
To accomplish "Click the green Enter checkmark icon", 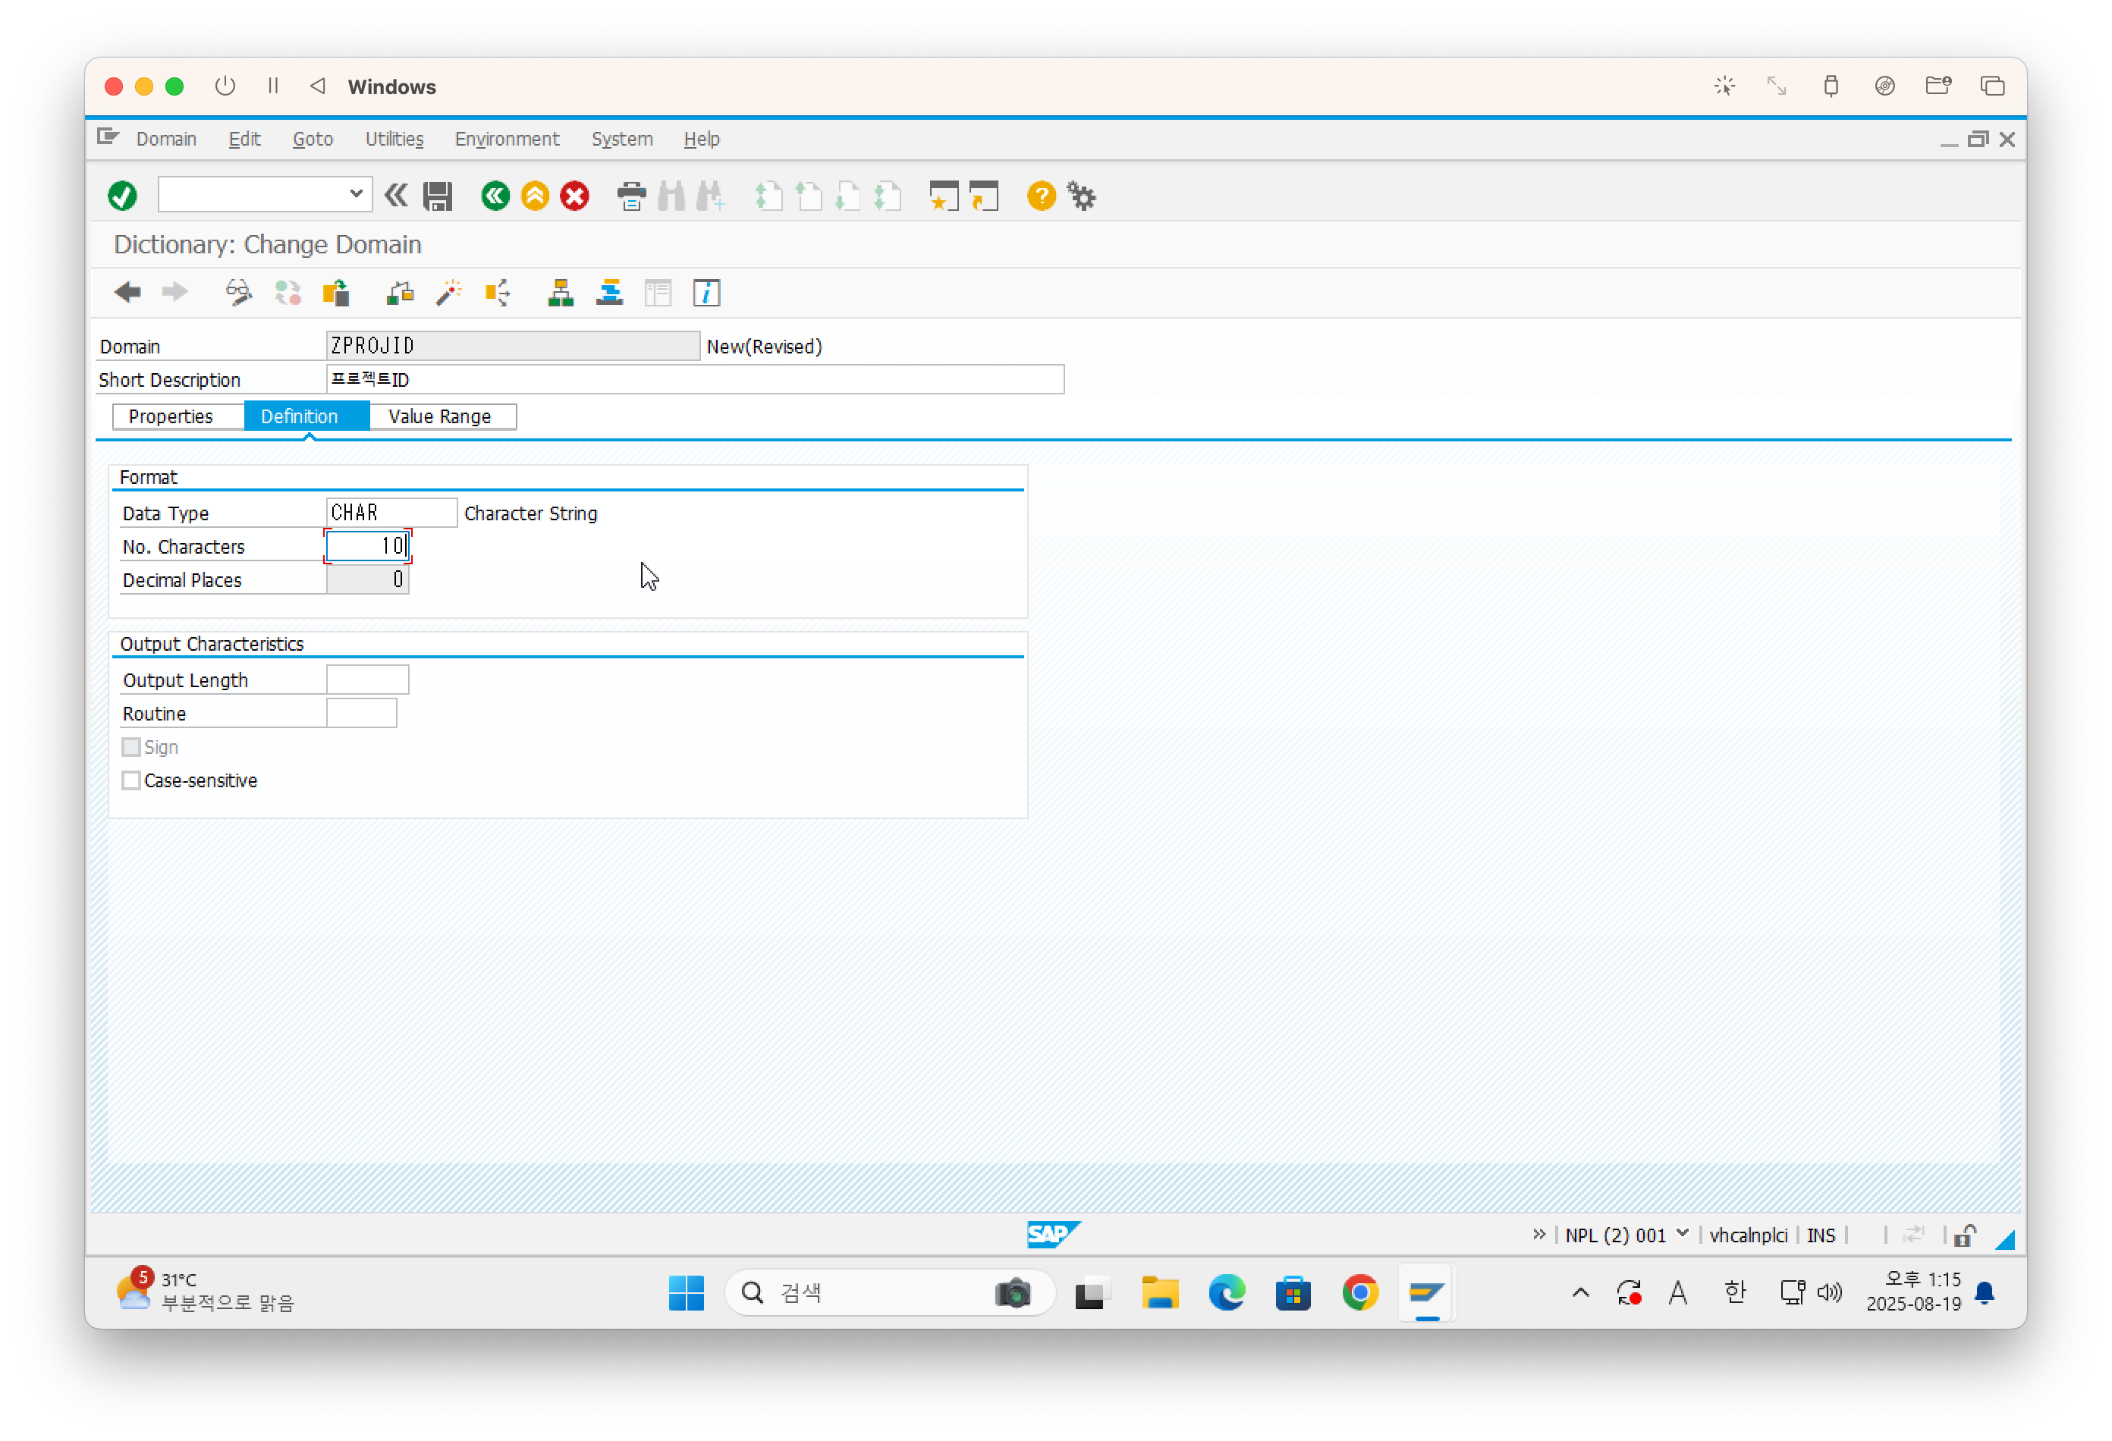I will point(122,196).
